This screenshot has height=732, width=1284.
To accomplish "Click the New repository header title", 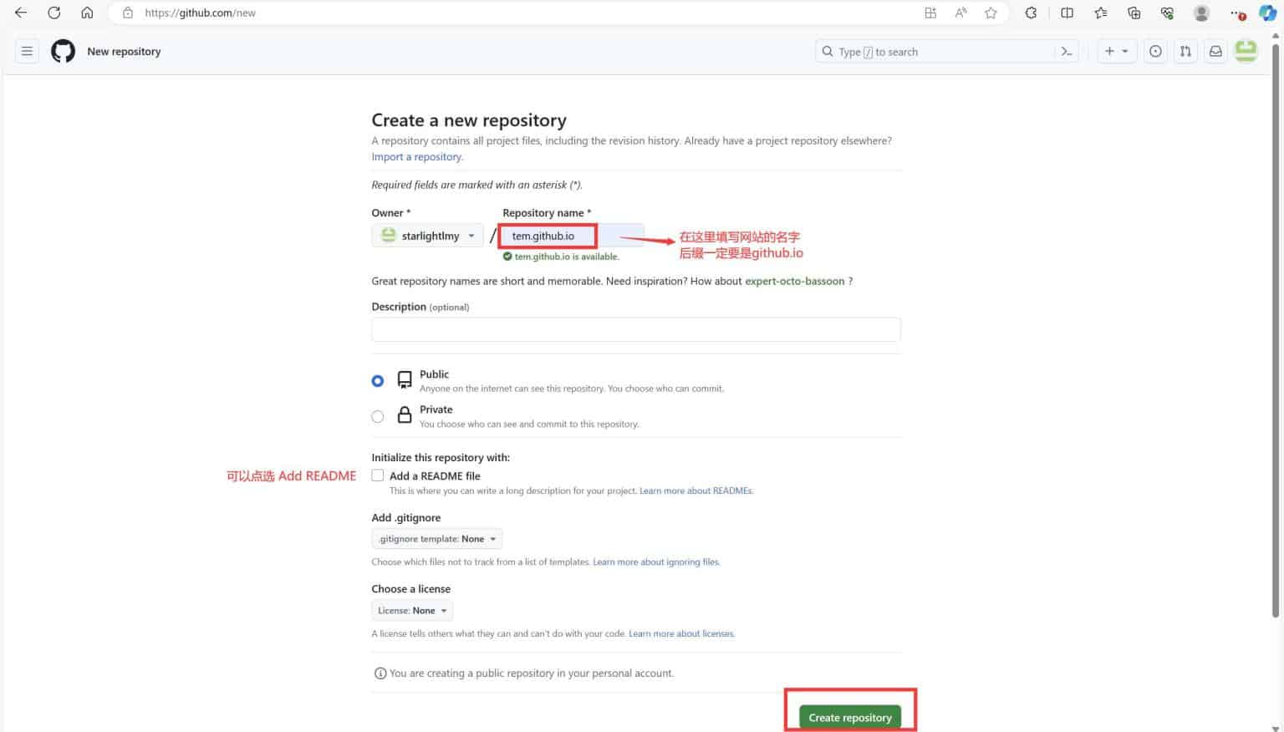I will [124, 51].
